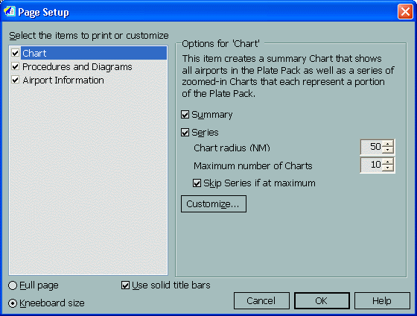Toggle Use solid title bars checkbox
Screen dimensions: 417x316
point(125,285)
